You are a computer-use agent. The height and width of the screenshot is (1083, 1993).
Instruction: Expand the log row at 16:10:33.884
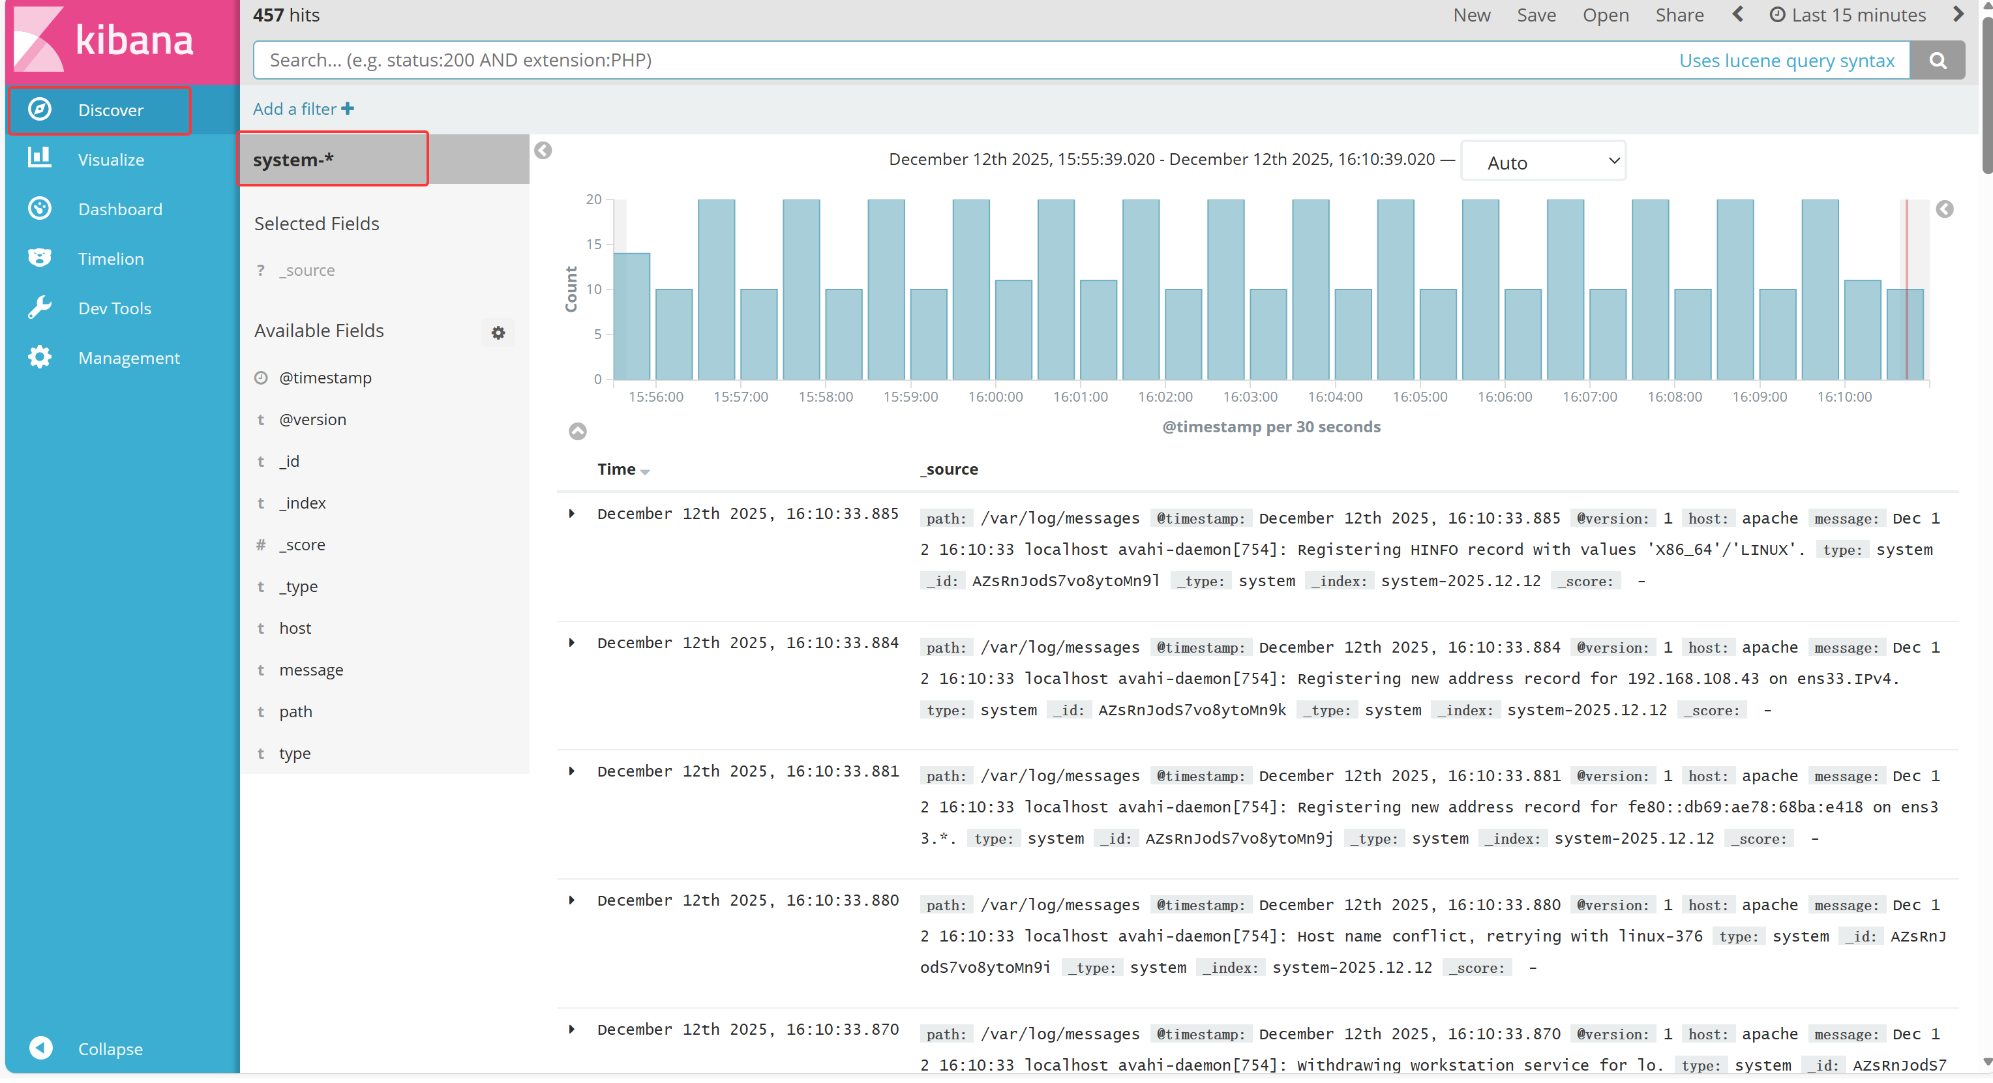[572, 643]
